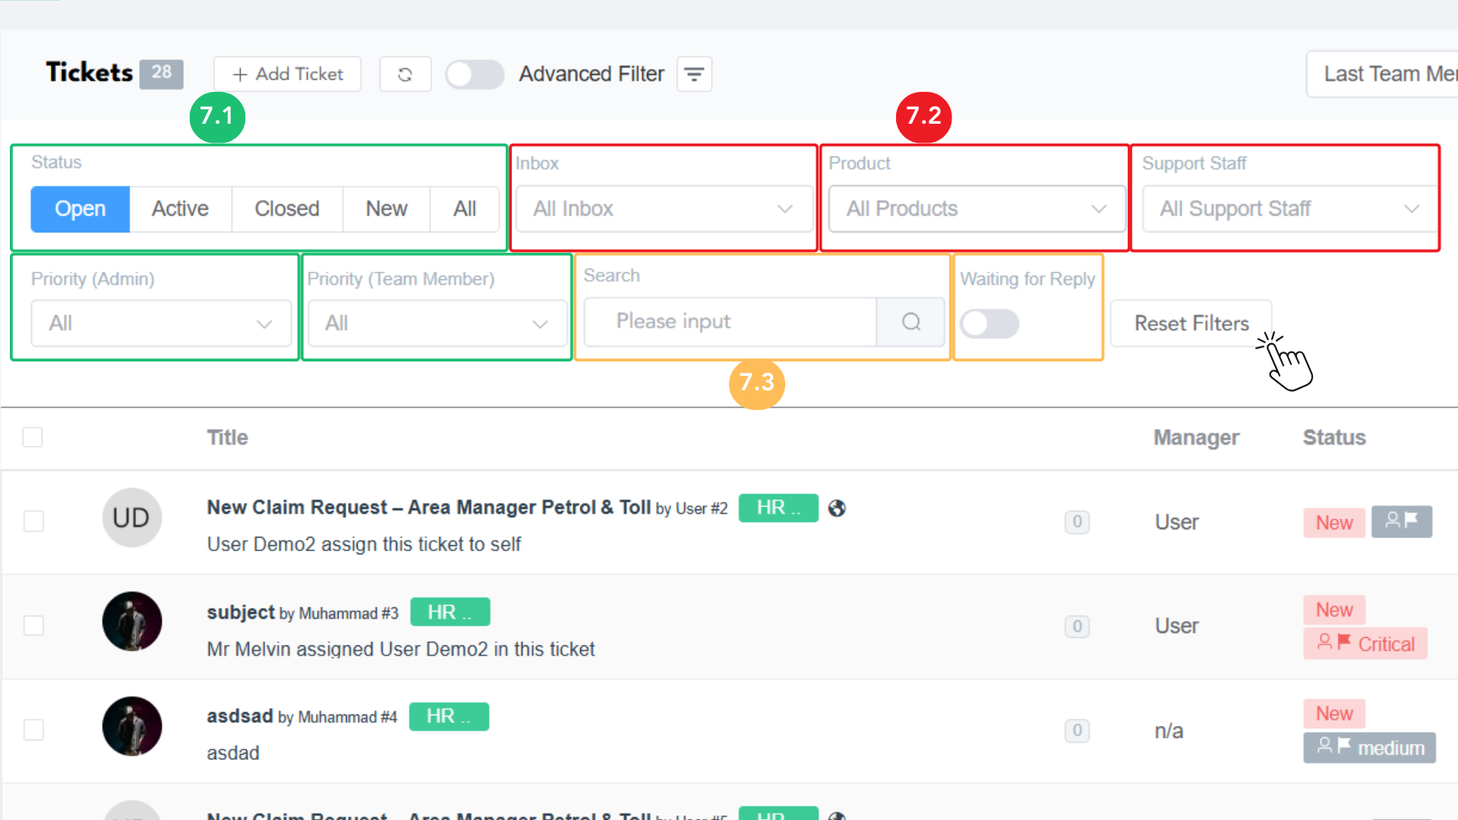Click the medium priority flag badge
Screen dimensions: 1458x820
[x=1369, y=748]
